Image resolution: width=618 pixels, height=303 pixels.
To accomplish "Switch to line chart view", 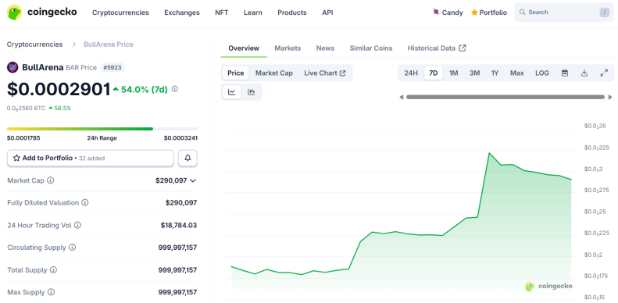I will [232, 92].
